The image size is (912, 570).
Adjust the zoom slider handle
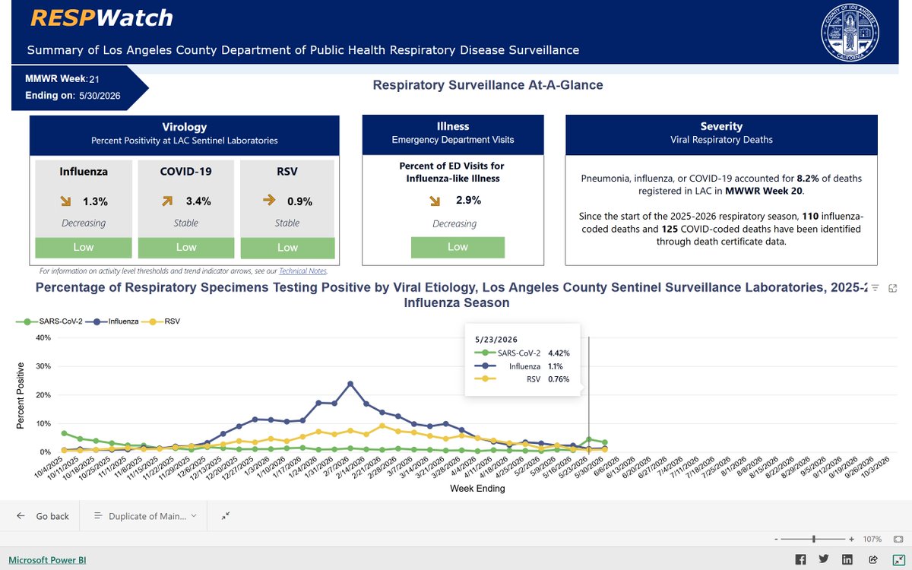(814, 539)
